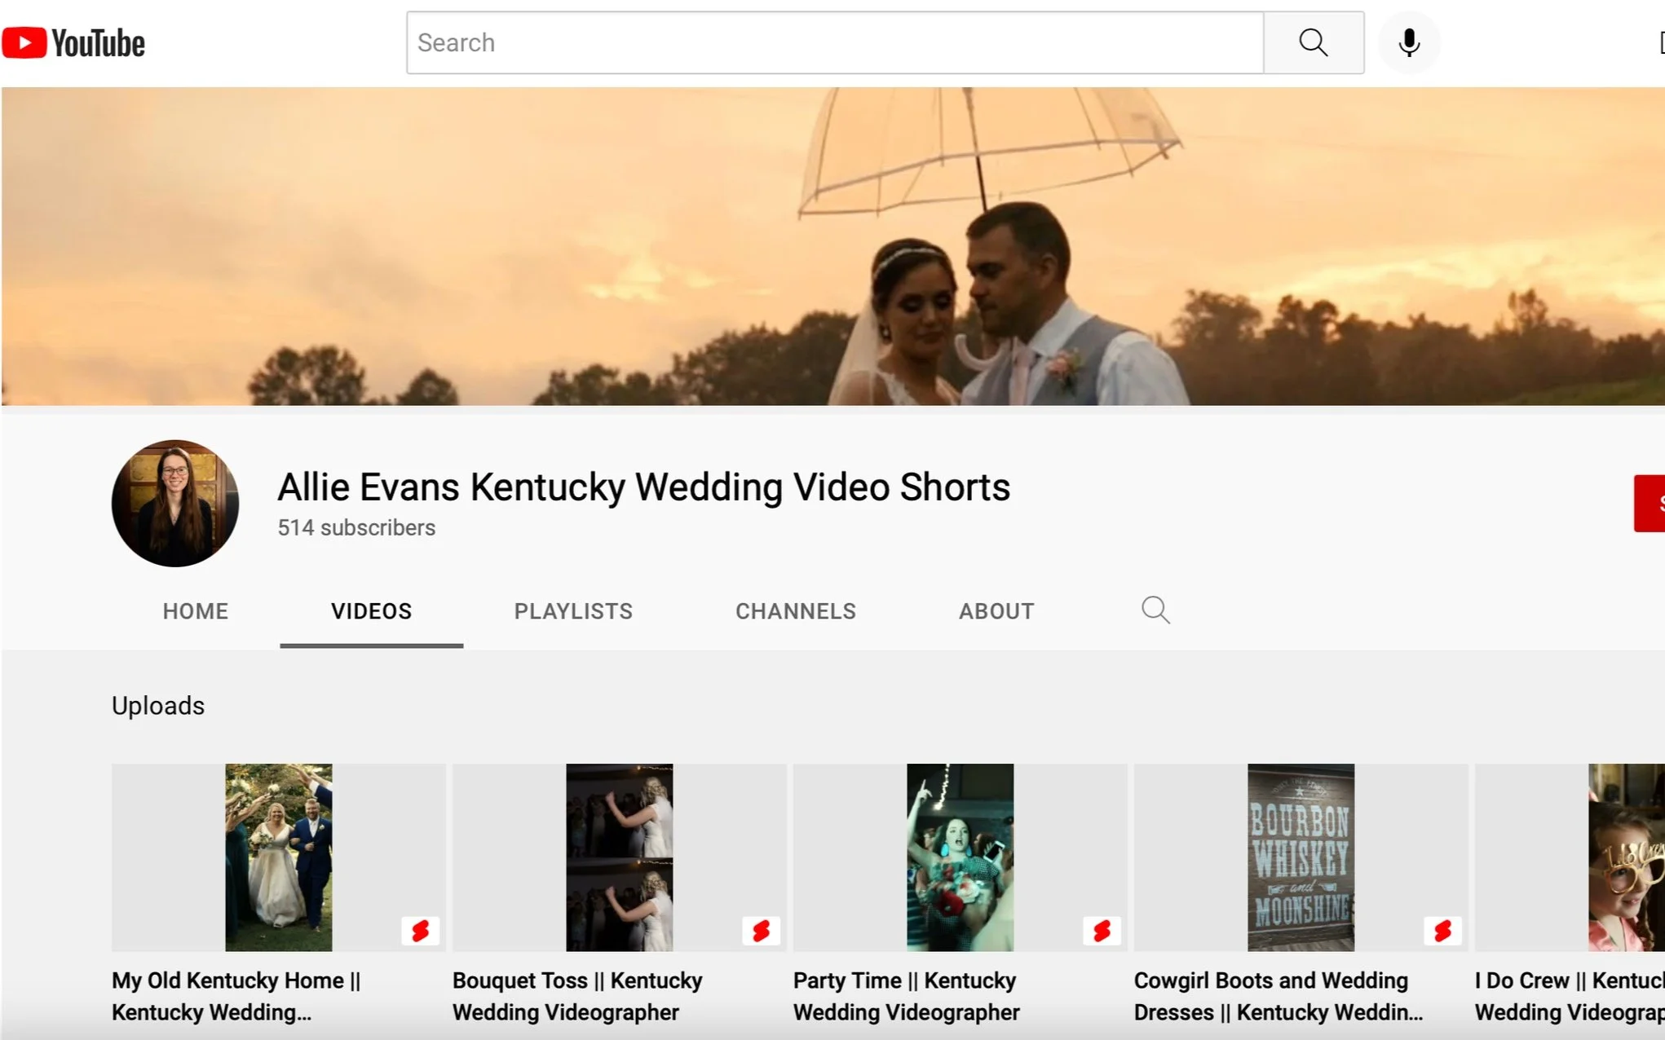The image size is (1665, 1040).
Task: Click the Shorts badge on the first thumbnail
Action: [421, 930]
